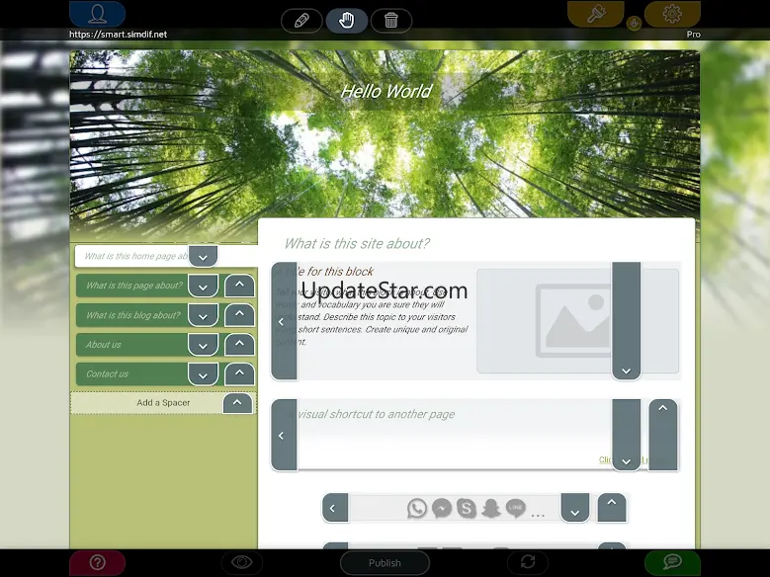Open the 'Contact us' page tab
Screen dimensions: 770x577
[131, 374]
